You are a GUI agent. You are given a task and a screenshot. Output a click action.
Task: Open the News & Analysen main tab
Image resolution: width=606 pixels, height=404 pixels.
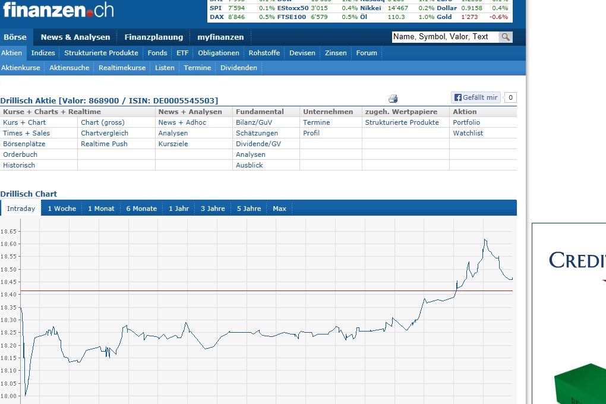click(x=75, y=37)
